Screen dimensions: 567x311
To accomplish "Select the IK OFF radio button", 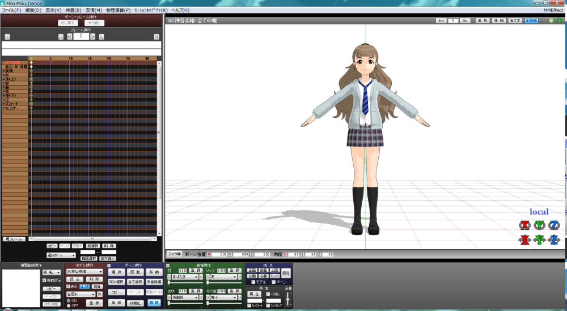I will [69, 305].
